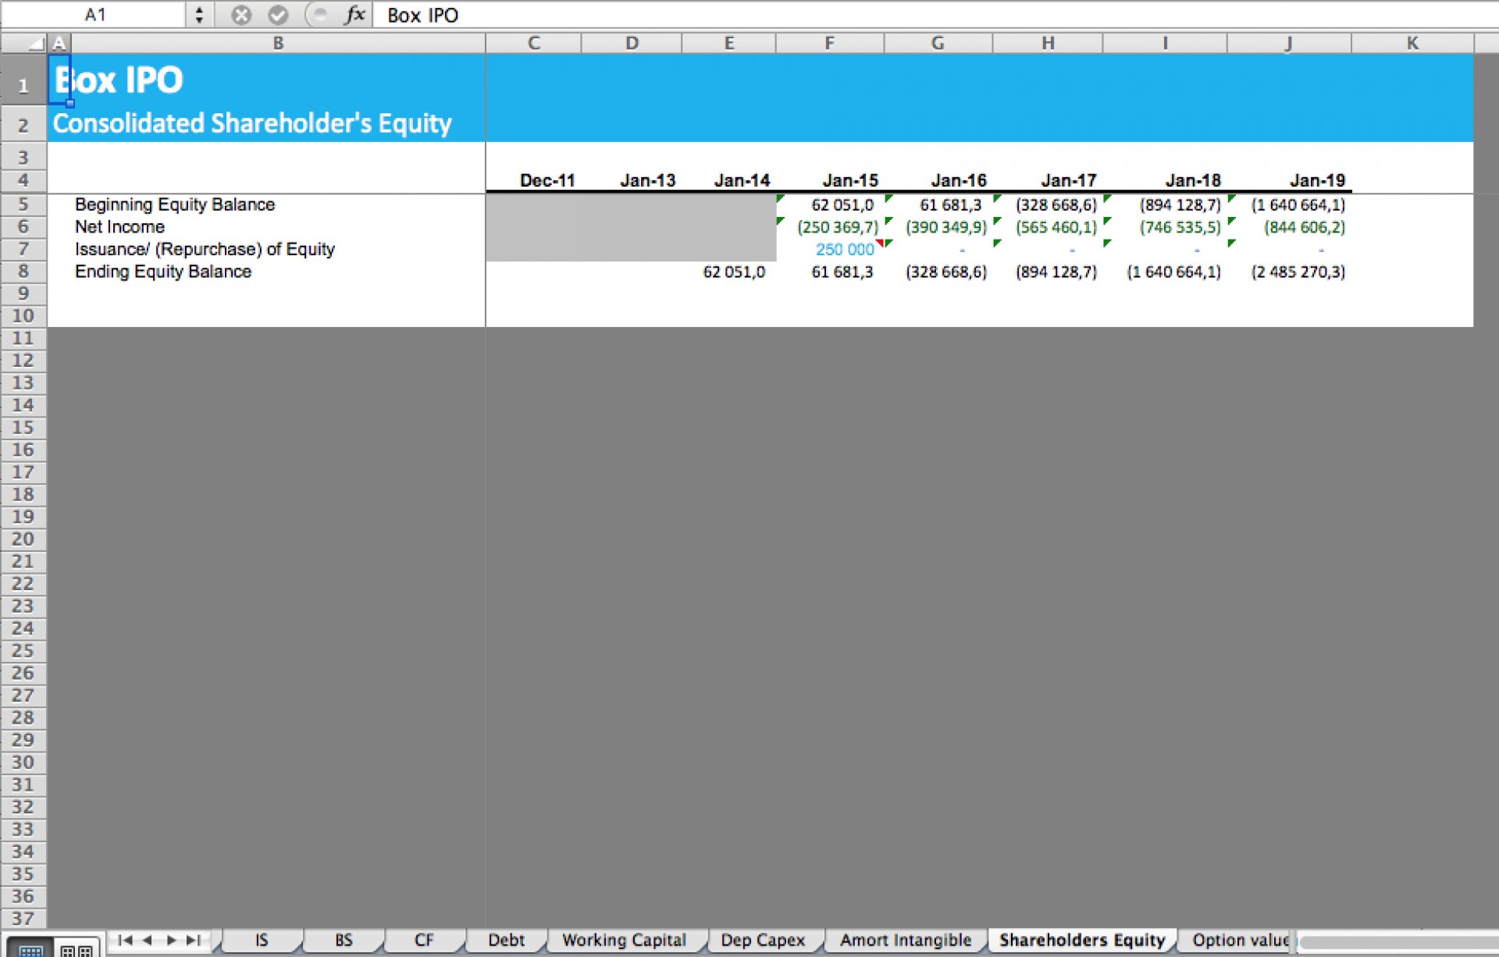Image resolution: width=1499 pixels, height=957 pixels.
Task: Click the Beginning Equity Balance label
Action: tap(175, 205)
